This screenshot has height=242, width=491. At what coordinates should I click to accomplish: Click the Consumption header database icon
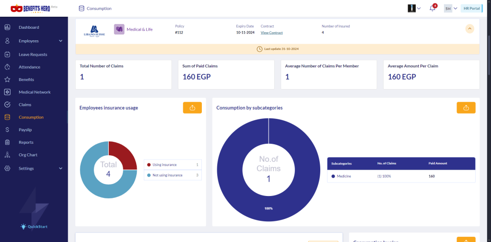pos(82,9)
